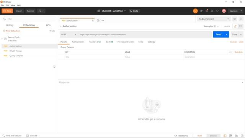Open the No Environment dropdown
The width and height of the screenshot is (245, 138).
tap(214, 19)
